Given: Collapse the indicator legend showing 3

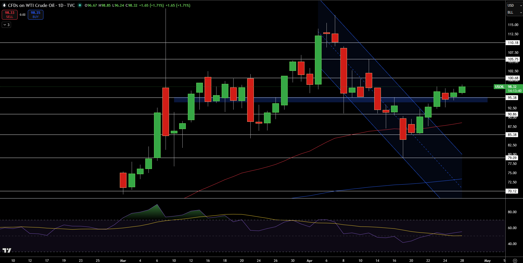Looking at the screenshot, I should coord(6,25).
